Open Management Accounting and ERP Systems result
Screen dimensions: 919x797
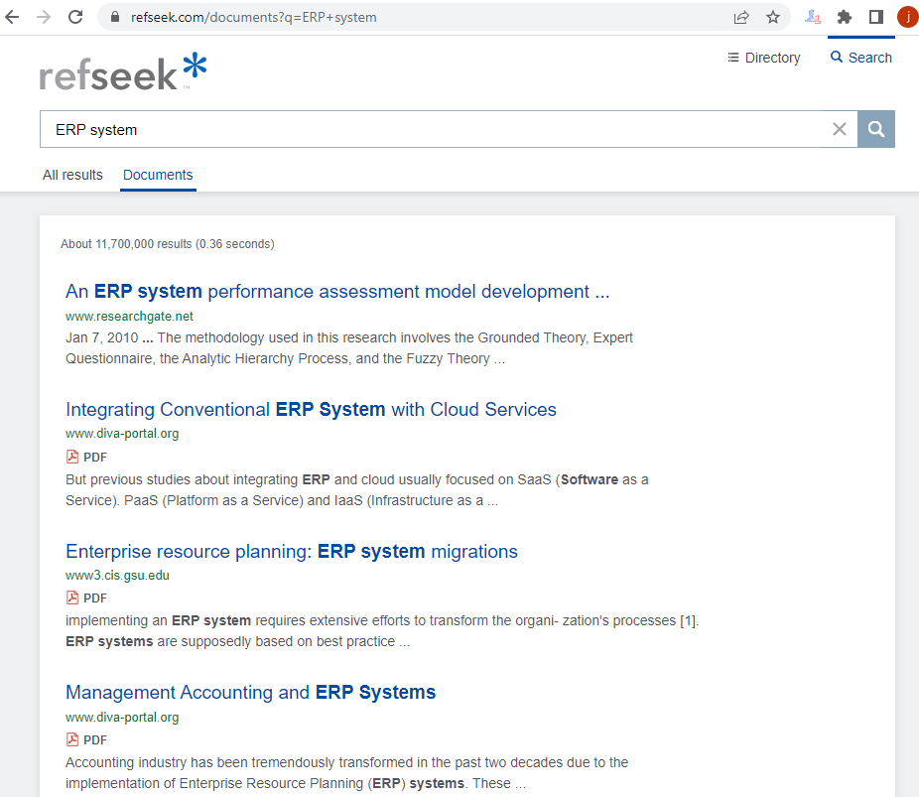pos(250,692)
